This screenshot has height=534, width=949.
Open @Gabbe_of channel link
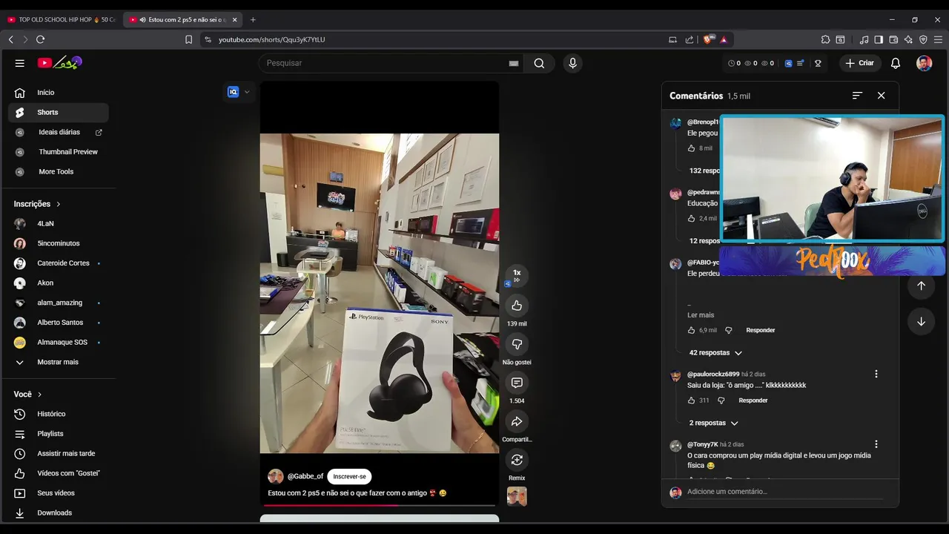(x=305, y=476)
